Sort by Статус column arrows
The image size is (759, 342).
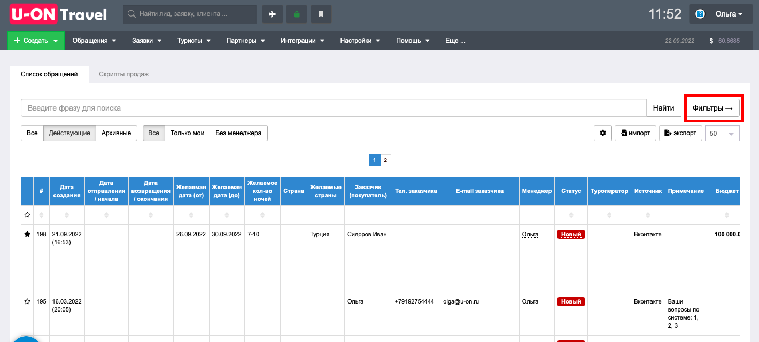(571, 215)
